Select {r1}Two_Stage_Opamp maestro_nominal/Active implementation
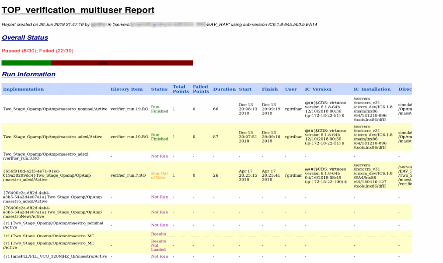 pyautogui.click(x=53, y=225)
